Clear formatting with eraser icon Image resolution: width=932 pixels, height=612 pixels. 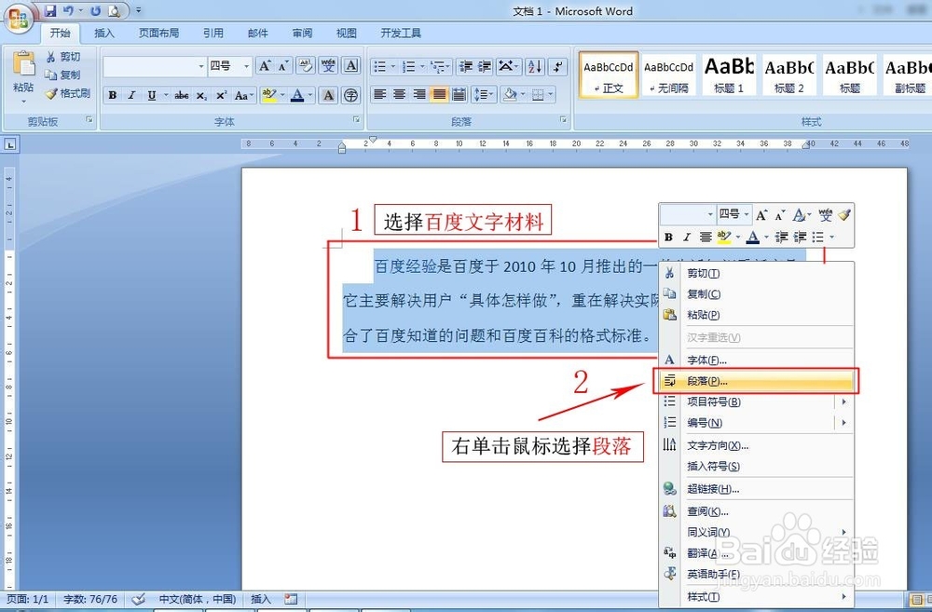[306, 66]
